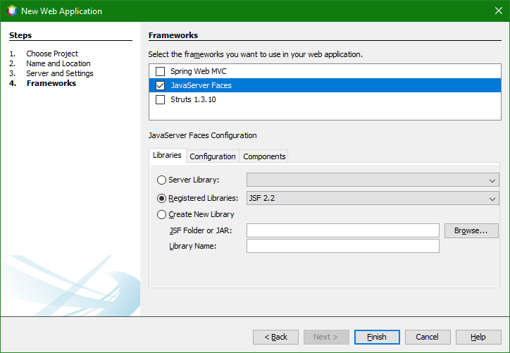510x353 pixels.
Task: Open the Server Library dropdown
Action: coord(373,180)
